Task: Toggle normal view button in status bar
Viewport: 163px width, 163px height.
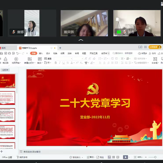Action: pos(109,157)
